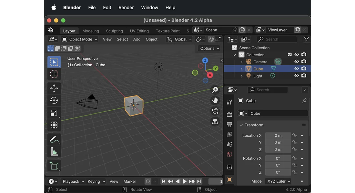Lock the Location X value
The width and height of the screenshot is (355, 193).
pos(295,135)
